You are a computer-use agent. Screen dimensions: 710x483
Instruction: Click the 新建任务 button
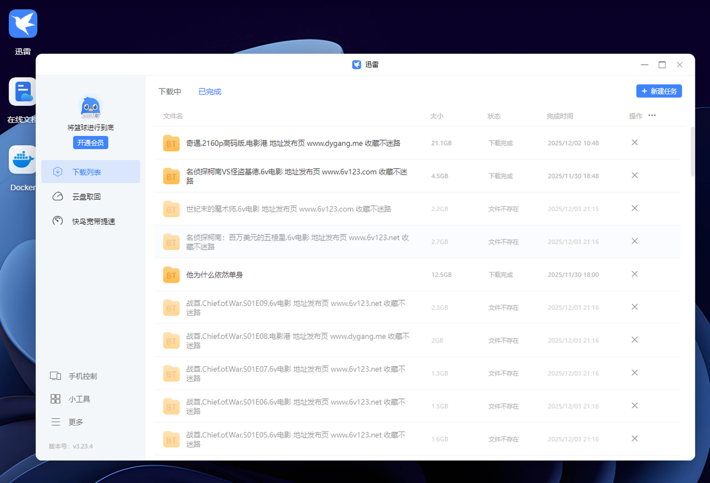(659, 91)
